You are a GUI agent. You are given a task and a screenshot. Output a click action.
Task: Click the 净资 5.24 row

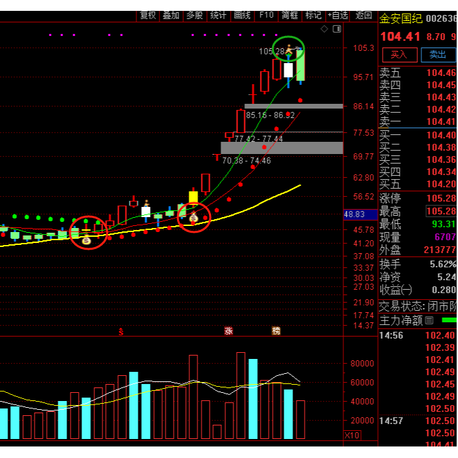tap(418, 278)
